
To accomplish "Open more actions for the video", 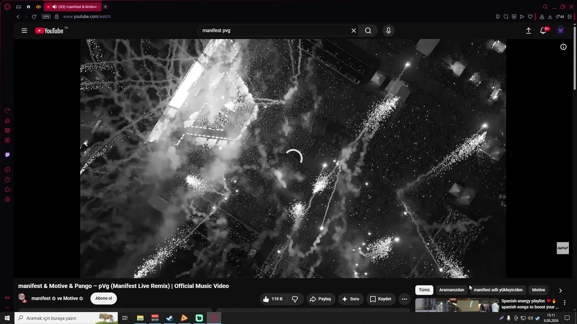I will click(404, 299).
